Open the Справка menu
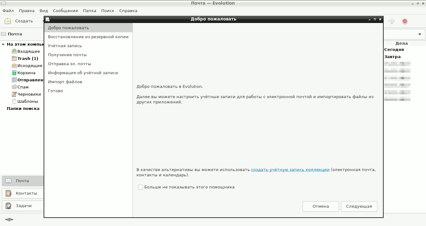 click(128, 11)
